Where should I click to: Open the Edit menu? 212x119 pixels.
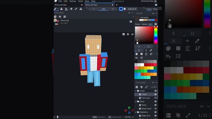(x=66, y=1)
